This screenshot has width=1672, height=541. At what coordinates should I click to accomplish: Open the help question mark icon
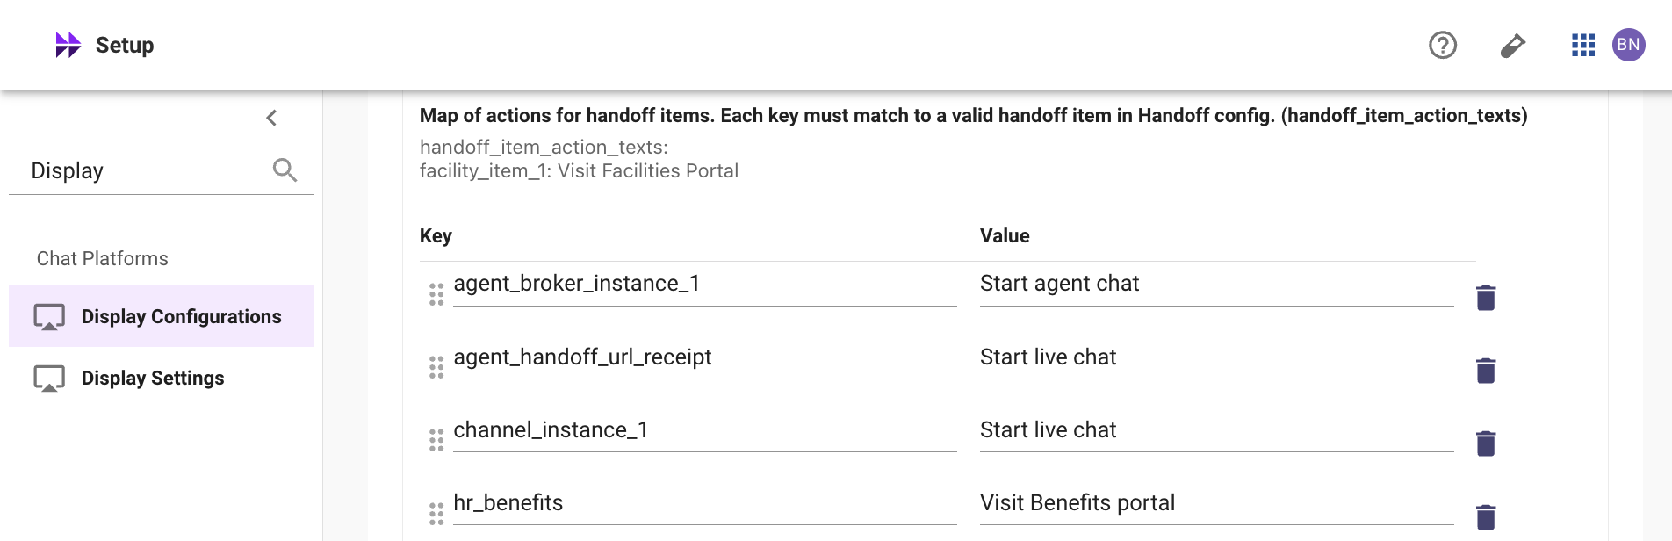pos(1443,45)
